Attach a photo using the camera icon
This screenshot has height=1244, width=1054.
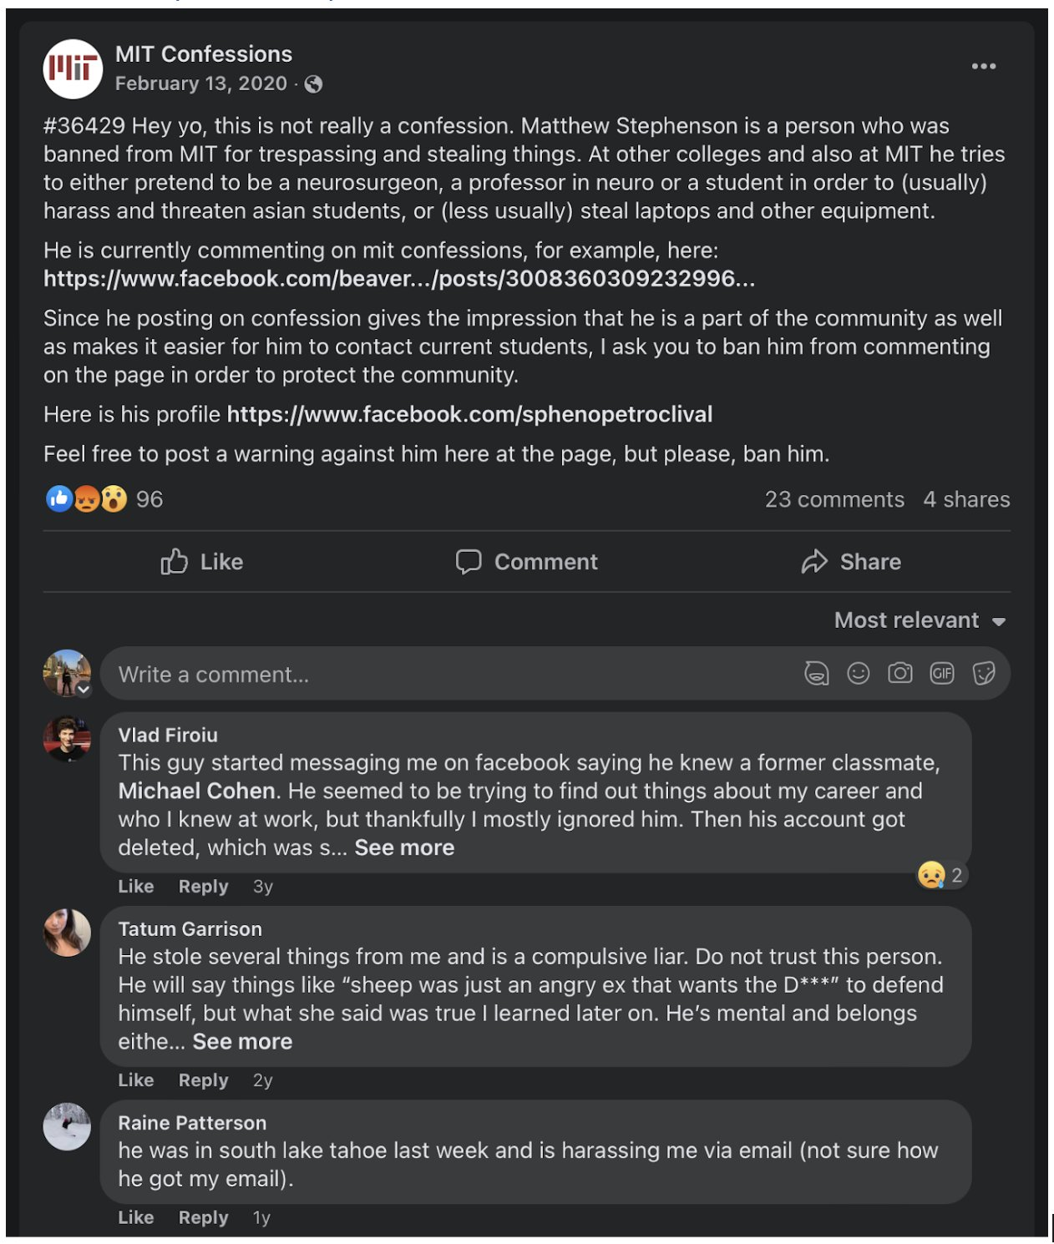point(899,673)
